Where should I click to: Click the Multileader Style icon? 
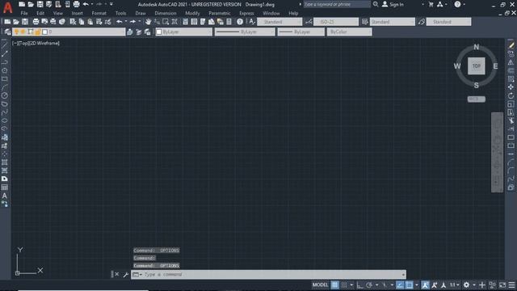point(422,22)
